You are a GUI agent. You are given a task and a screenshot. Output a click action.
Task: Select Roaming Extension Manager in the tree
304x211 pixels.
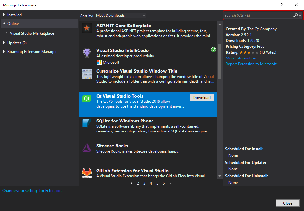(32, 52)
